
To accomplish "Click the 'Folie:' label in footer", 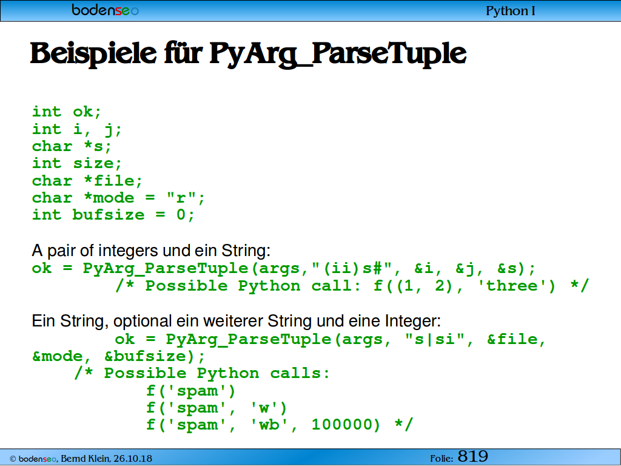I will 441,459.
